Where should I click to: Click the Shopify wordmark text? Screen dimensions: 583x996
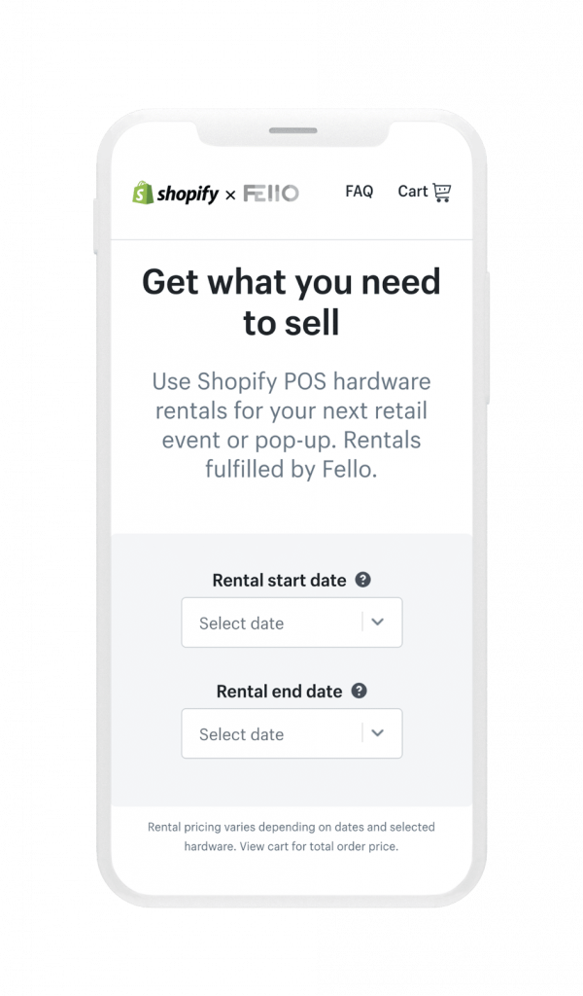(187, 194)
